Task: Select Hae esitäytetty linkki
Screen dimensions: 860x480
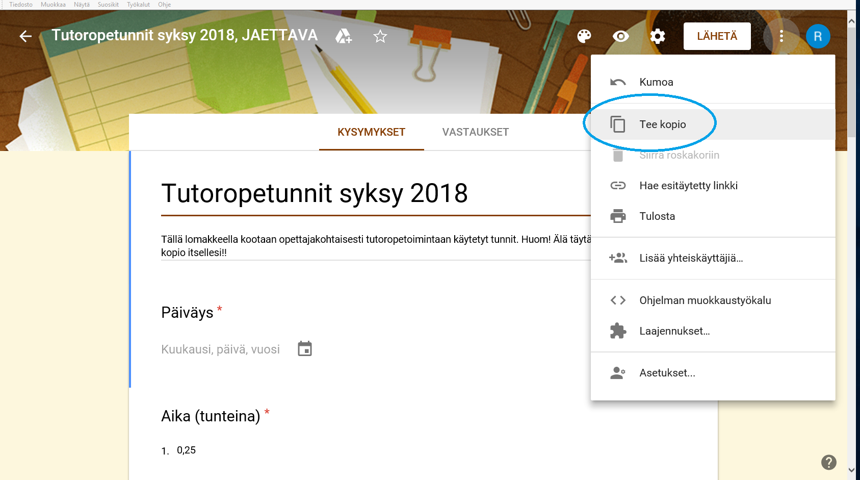Action: [688, 186]
